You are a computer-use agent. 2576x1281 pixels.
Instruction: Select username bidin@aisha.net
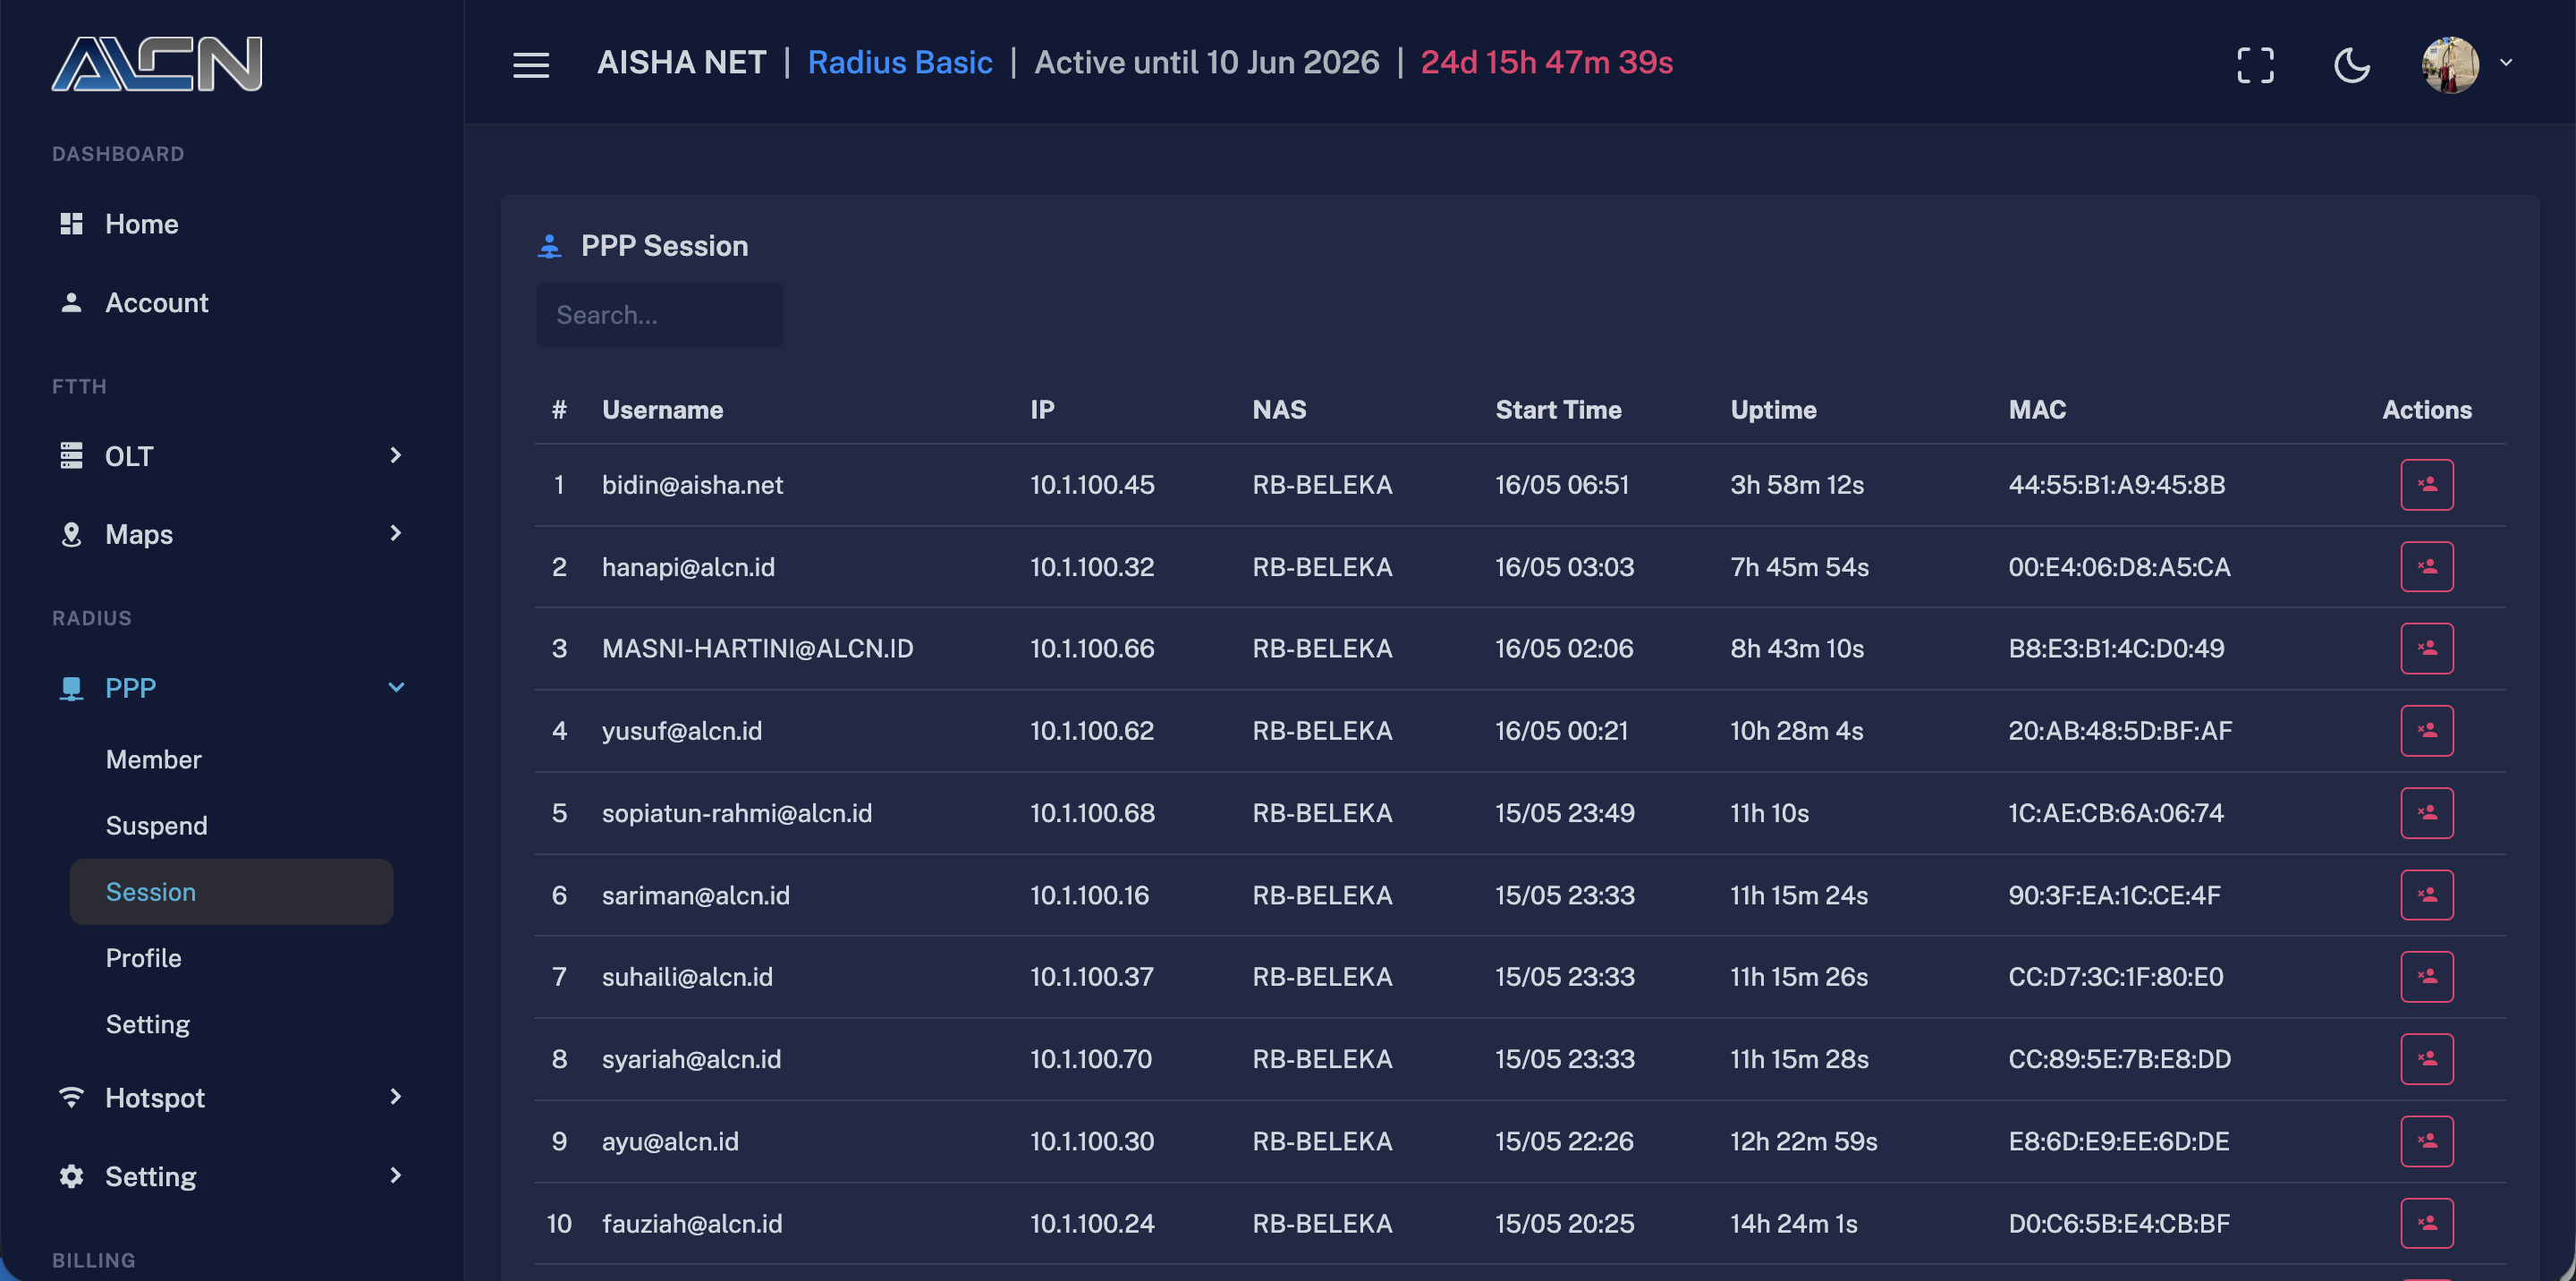coord(692,485)
